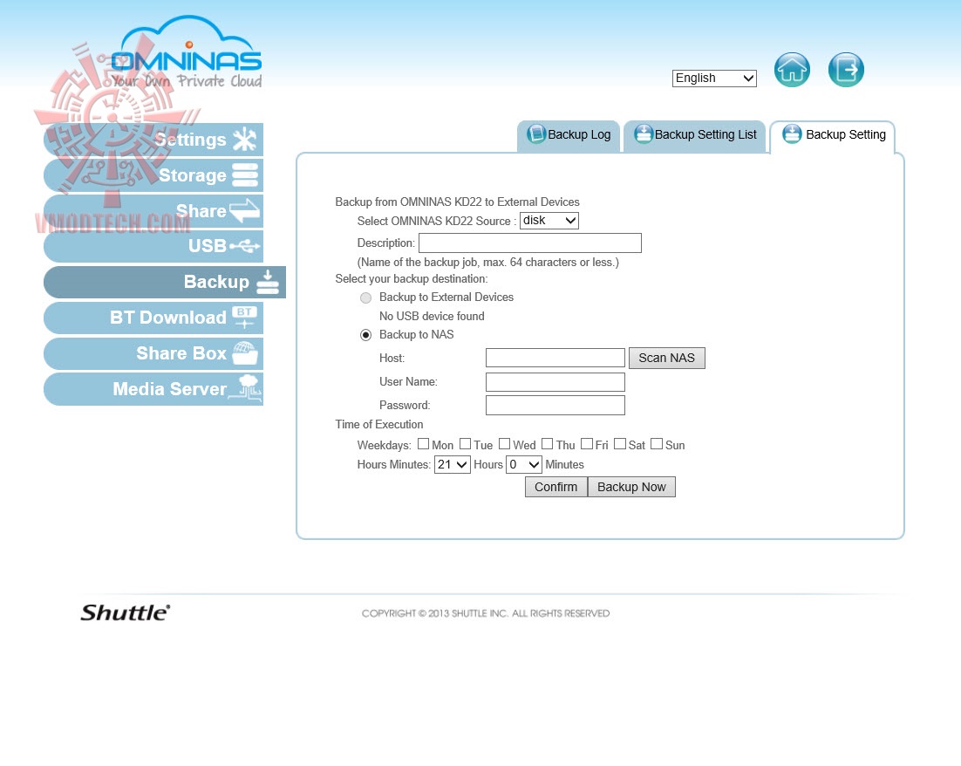
Task: Click the BT badge icon
Action: (x=244, y=317)
